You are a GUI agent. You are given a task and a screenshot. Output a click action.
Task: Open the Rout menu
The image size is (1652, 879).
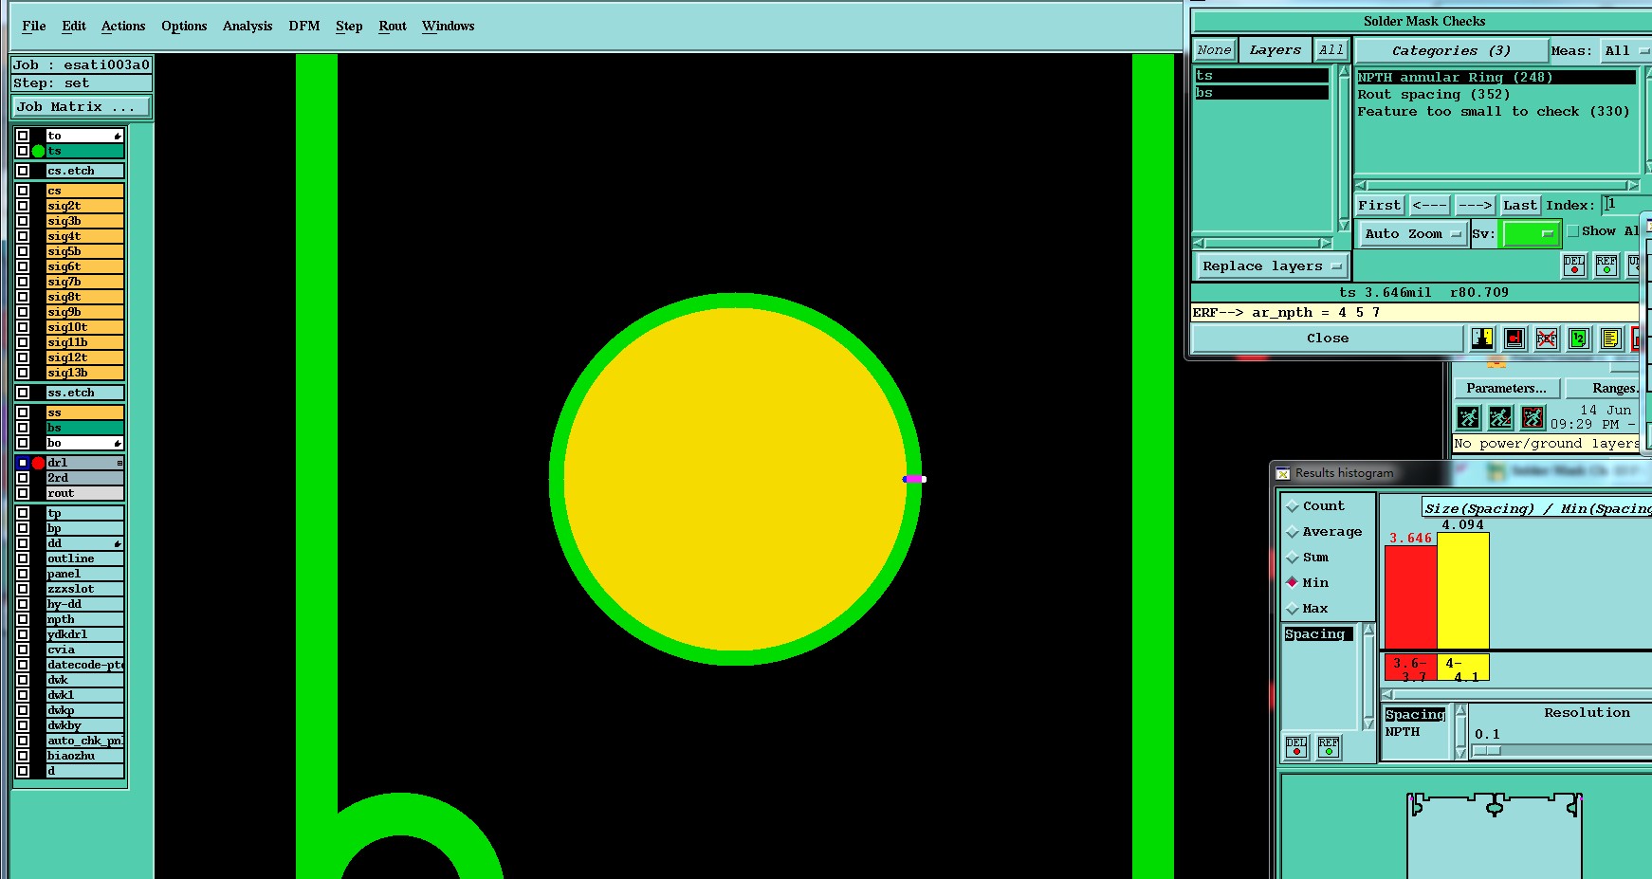pyautogui.click(x=393, y=27)
